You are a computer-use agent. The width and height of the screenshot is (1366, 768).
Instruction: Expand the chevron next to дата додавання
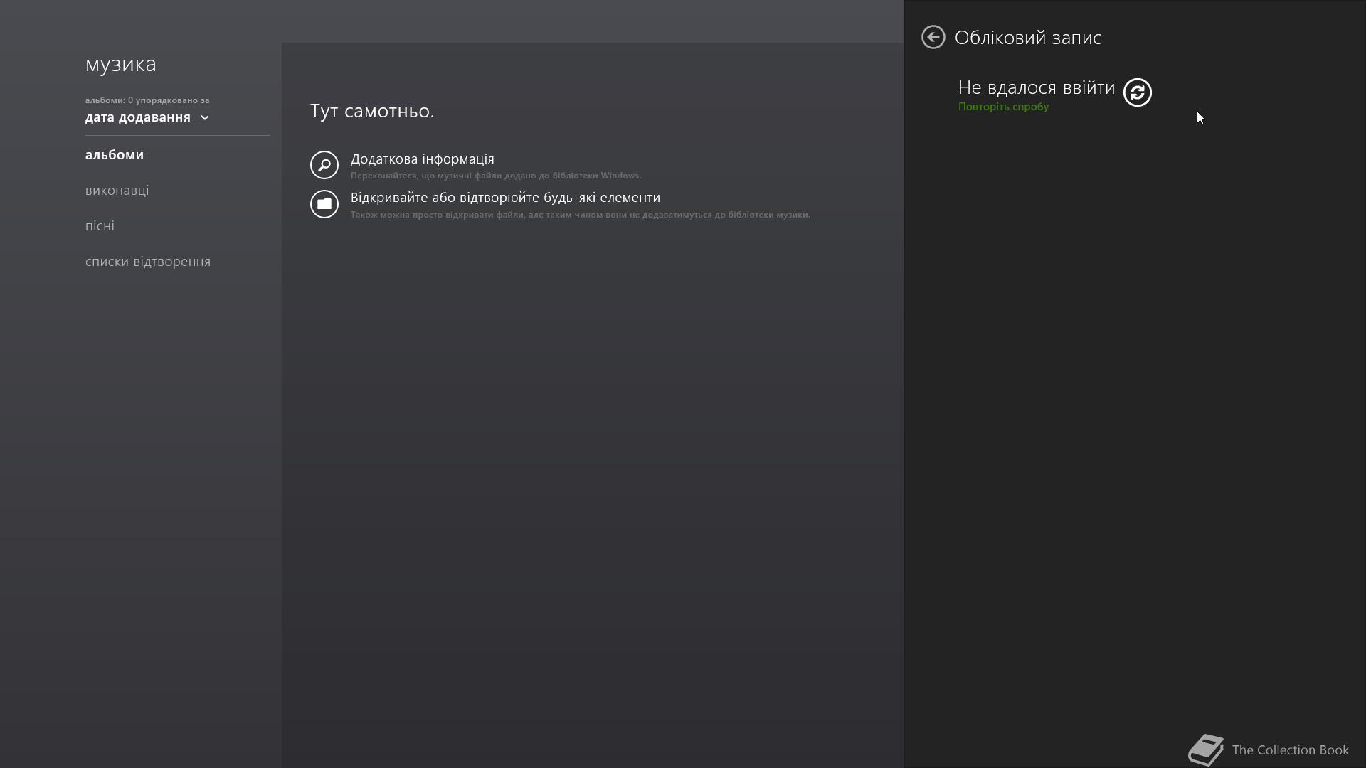coord(205,118)
